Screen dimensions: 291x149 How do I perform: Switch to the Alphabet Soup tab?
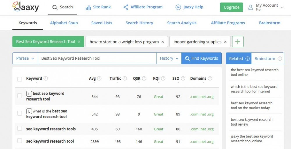[64, 23]
